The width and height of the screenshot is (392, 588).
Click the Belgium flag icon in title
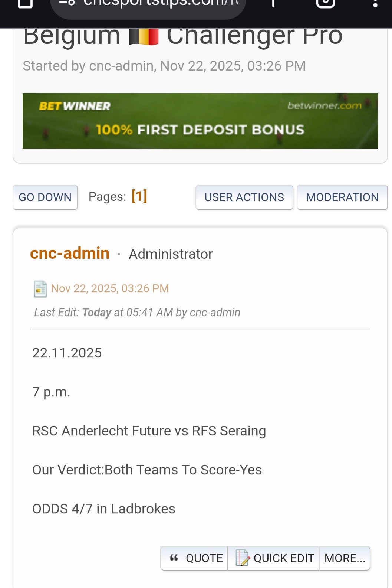[144, 36]
